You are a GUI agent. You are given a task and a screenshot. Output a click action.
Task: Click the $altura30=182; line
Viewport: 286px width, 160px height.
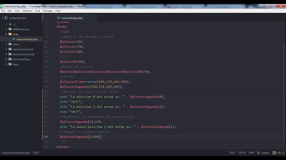(x=72, y=62)
